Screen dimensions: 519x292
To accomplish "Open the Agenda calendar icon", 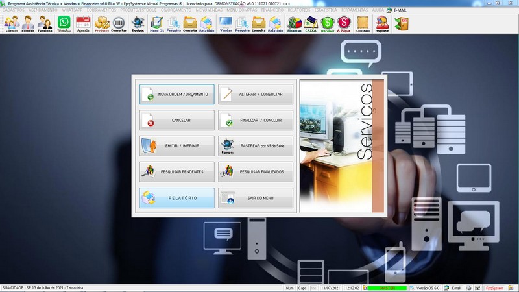I will coord(83,24).
